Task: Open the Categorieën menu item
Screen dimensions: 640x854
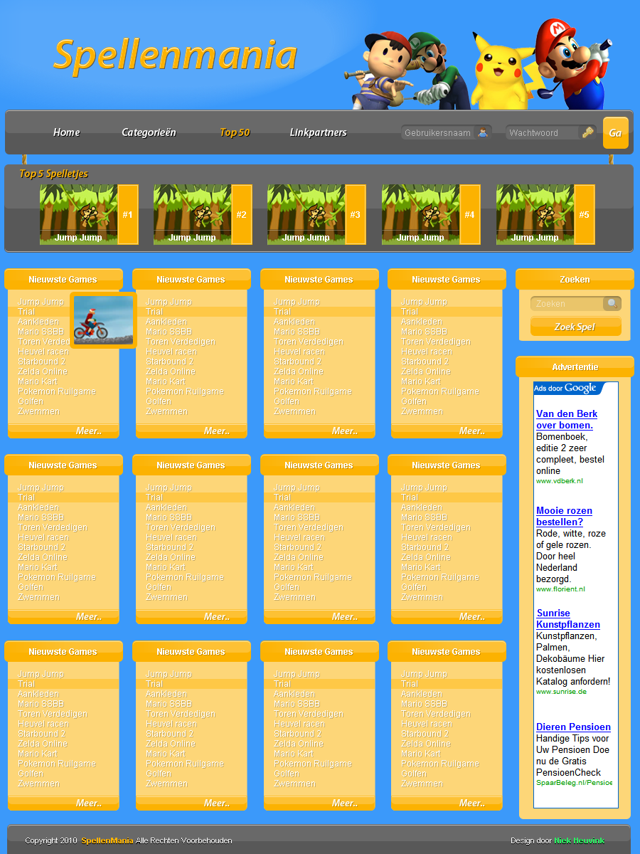Action: tap(149, 132)
